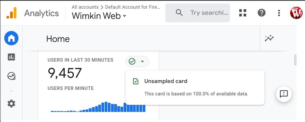
Task: Open the Explore navigation icon
Action: (x=11, y=76)
